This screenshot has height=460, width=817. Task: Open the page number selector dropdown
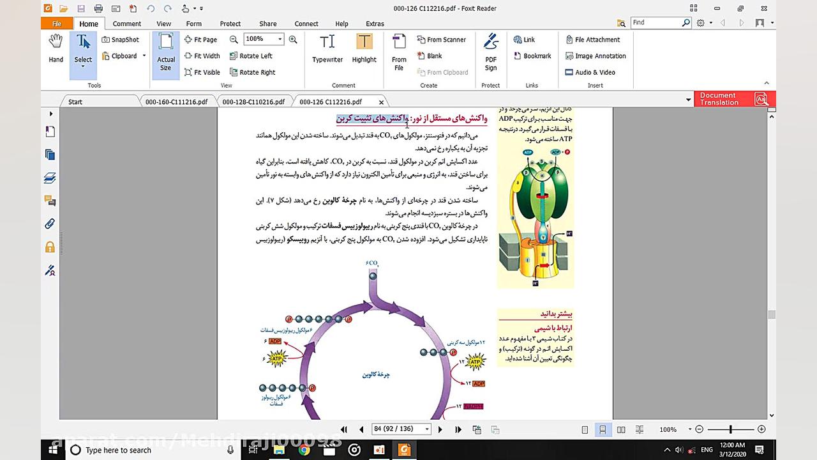pyautogui.click(x=426, y=429)
